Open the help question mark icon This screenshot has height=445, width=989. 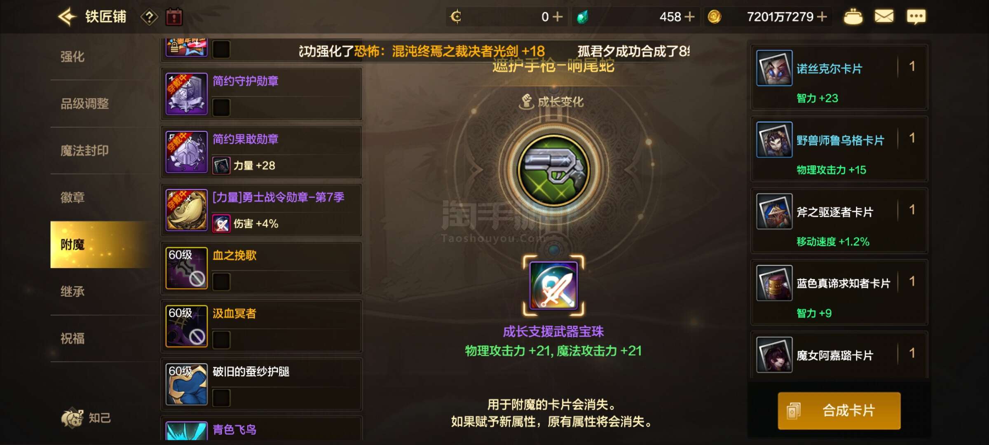click(149, 17)
